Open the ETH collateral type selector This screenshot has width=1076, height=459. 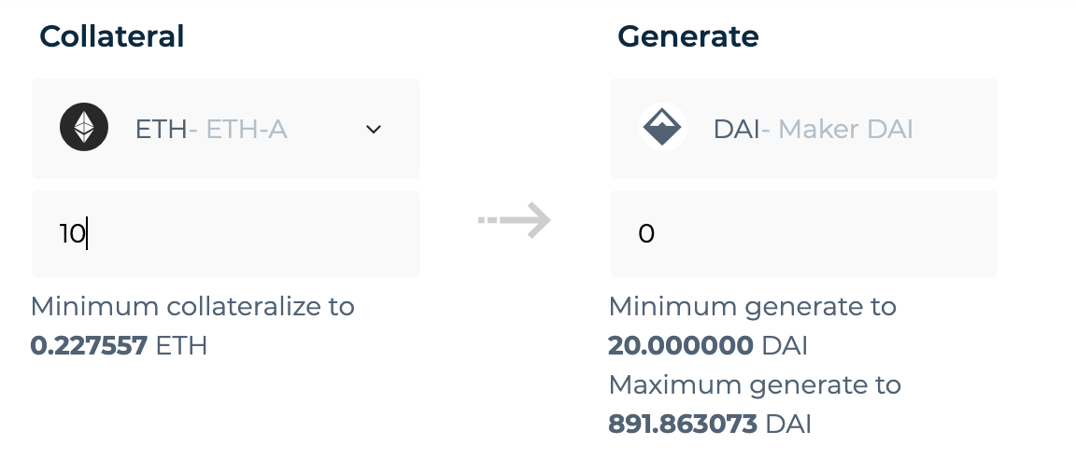click(x=226, y=129)
